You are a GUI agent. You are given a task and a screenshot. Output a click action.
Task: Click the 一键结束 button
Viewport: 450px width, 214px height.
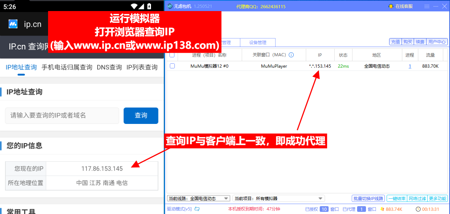(x=397, y=198)
